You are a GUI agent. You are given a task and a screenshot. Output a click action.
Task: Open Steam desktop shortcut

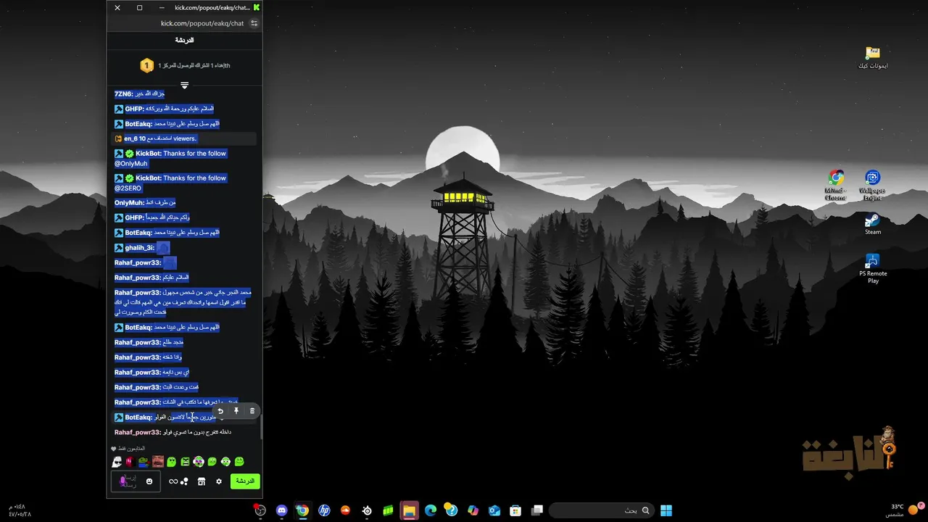873,224
